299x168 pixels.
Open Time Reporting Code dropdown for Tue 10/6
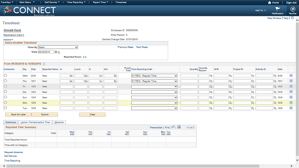154,108
